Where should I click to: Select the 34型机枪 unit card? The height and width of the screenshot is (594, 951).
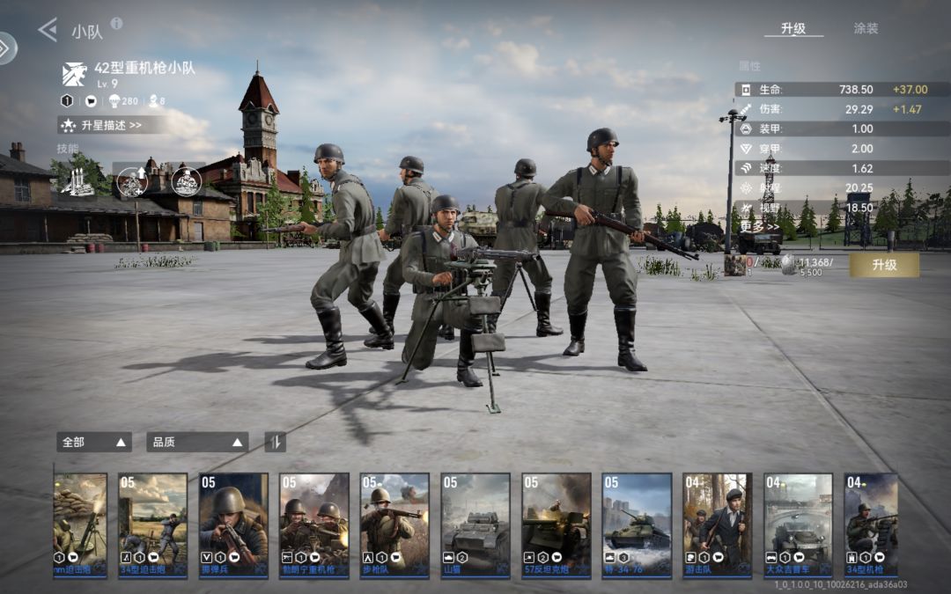pyautogui.click(x=871, y=525)
